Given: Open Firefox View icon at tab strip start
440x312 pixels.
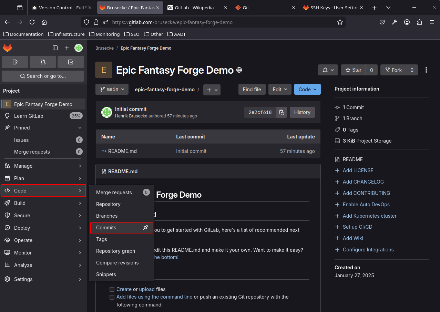Looking at the screenshot, I should (x=20, y=8).
